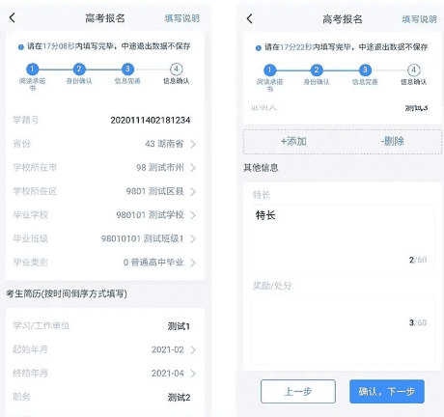Select the value 980101 测试学校

(x=150, y=214)
